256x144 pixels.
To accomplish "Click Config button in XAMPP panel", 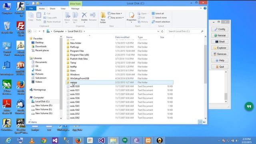I will point(220,29).
